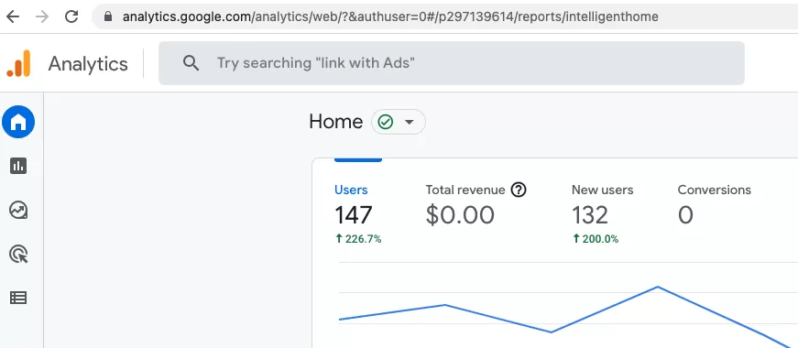
Task: Expand the dropdown arrow beside Home
Action: tap(409, 122)
